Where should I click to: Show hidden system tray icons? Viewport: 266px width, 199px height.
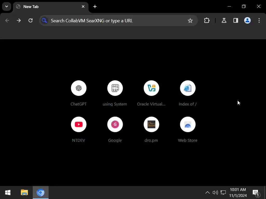pos(208,193)
